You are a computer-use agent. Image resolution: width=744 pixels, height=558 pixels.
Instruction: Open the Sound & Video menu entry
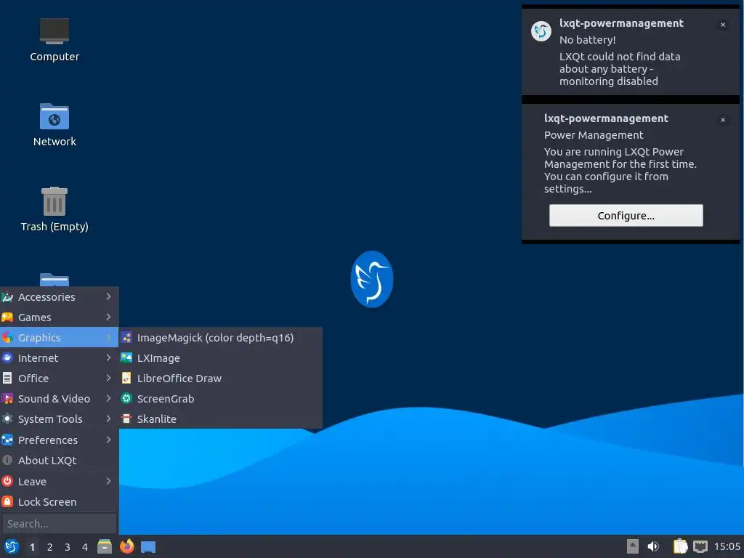(60, 399)
